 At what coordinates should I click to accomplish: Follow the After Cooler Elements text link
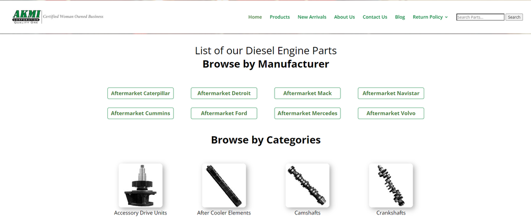[224, 213]
